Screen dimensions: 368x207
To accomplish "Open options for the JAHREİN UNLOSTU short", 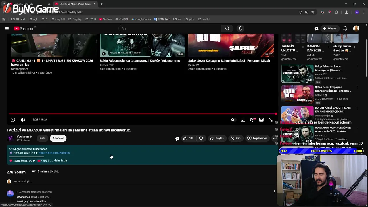I will (x=303, y=48).
